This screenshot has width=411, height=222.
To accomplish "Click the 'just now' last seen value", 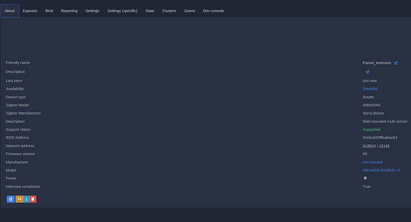I will 369,81.
